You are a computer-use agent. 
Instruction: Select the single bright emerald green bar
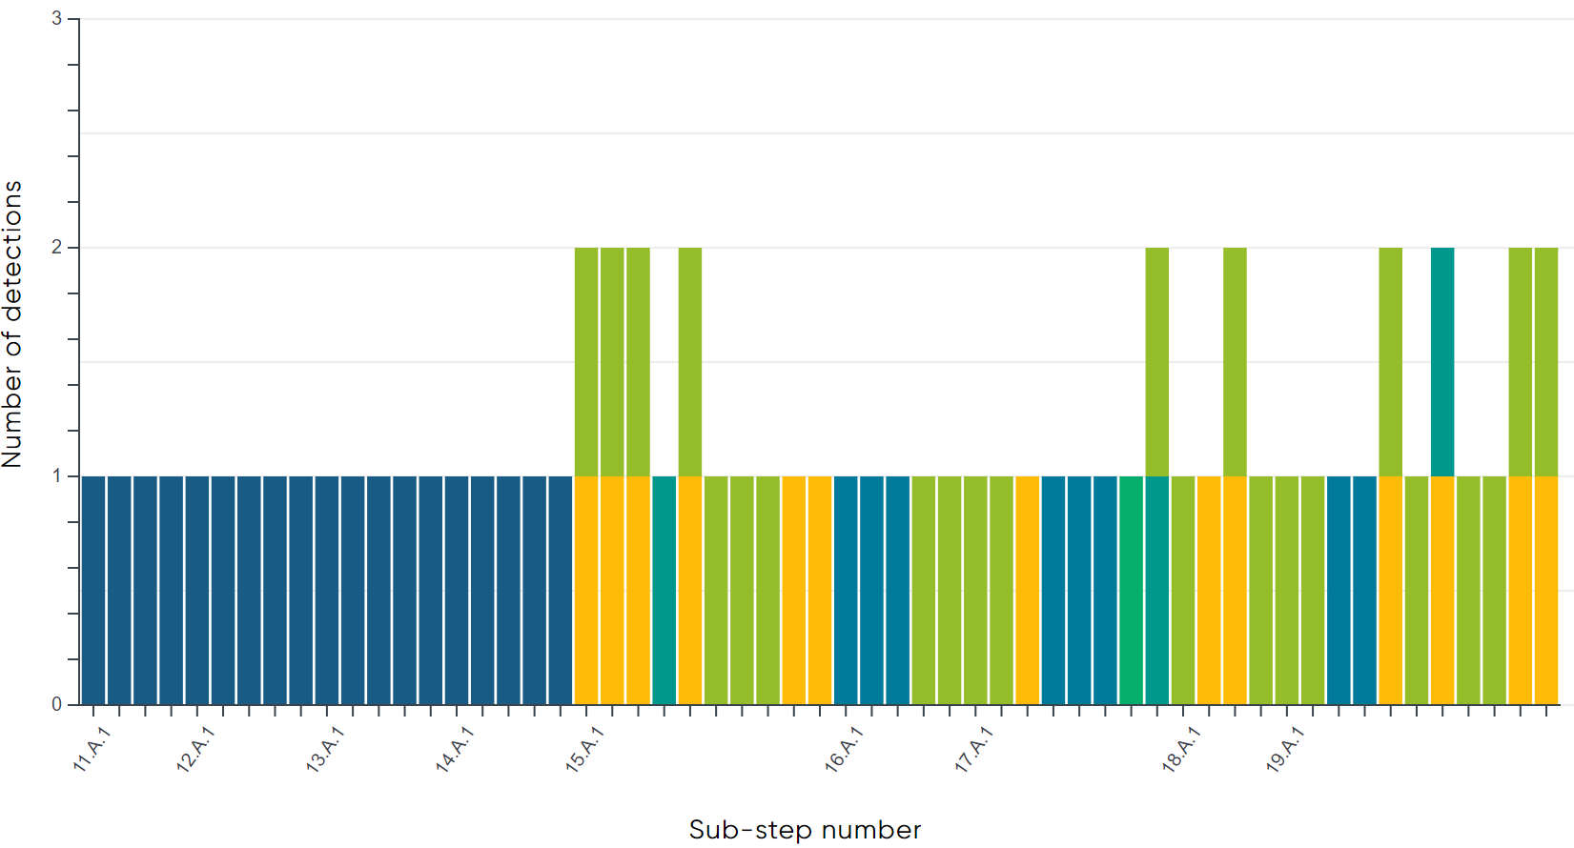[x=1131, y=591]
